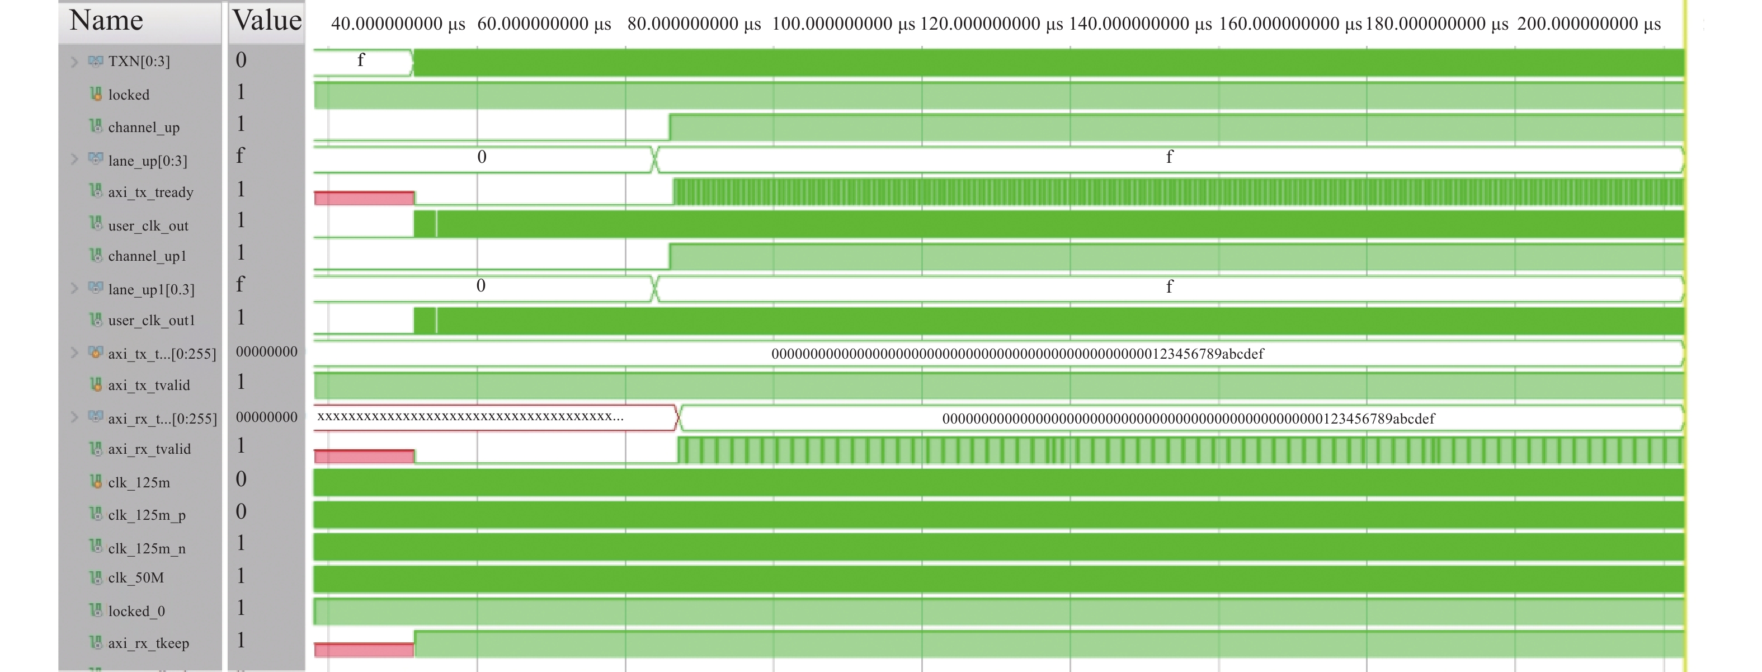Click the locked signal icon

(96, 94)
